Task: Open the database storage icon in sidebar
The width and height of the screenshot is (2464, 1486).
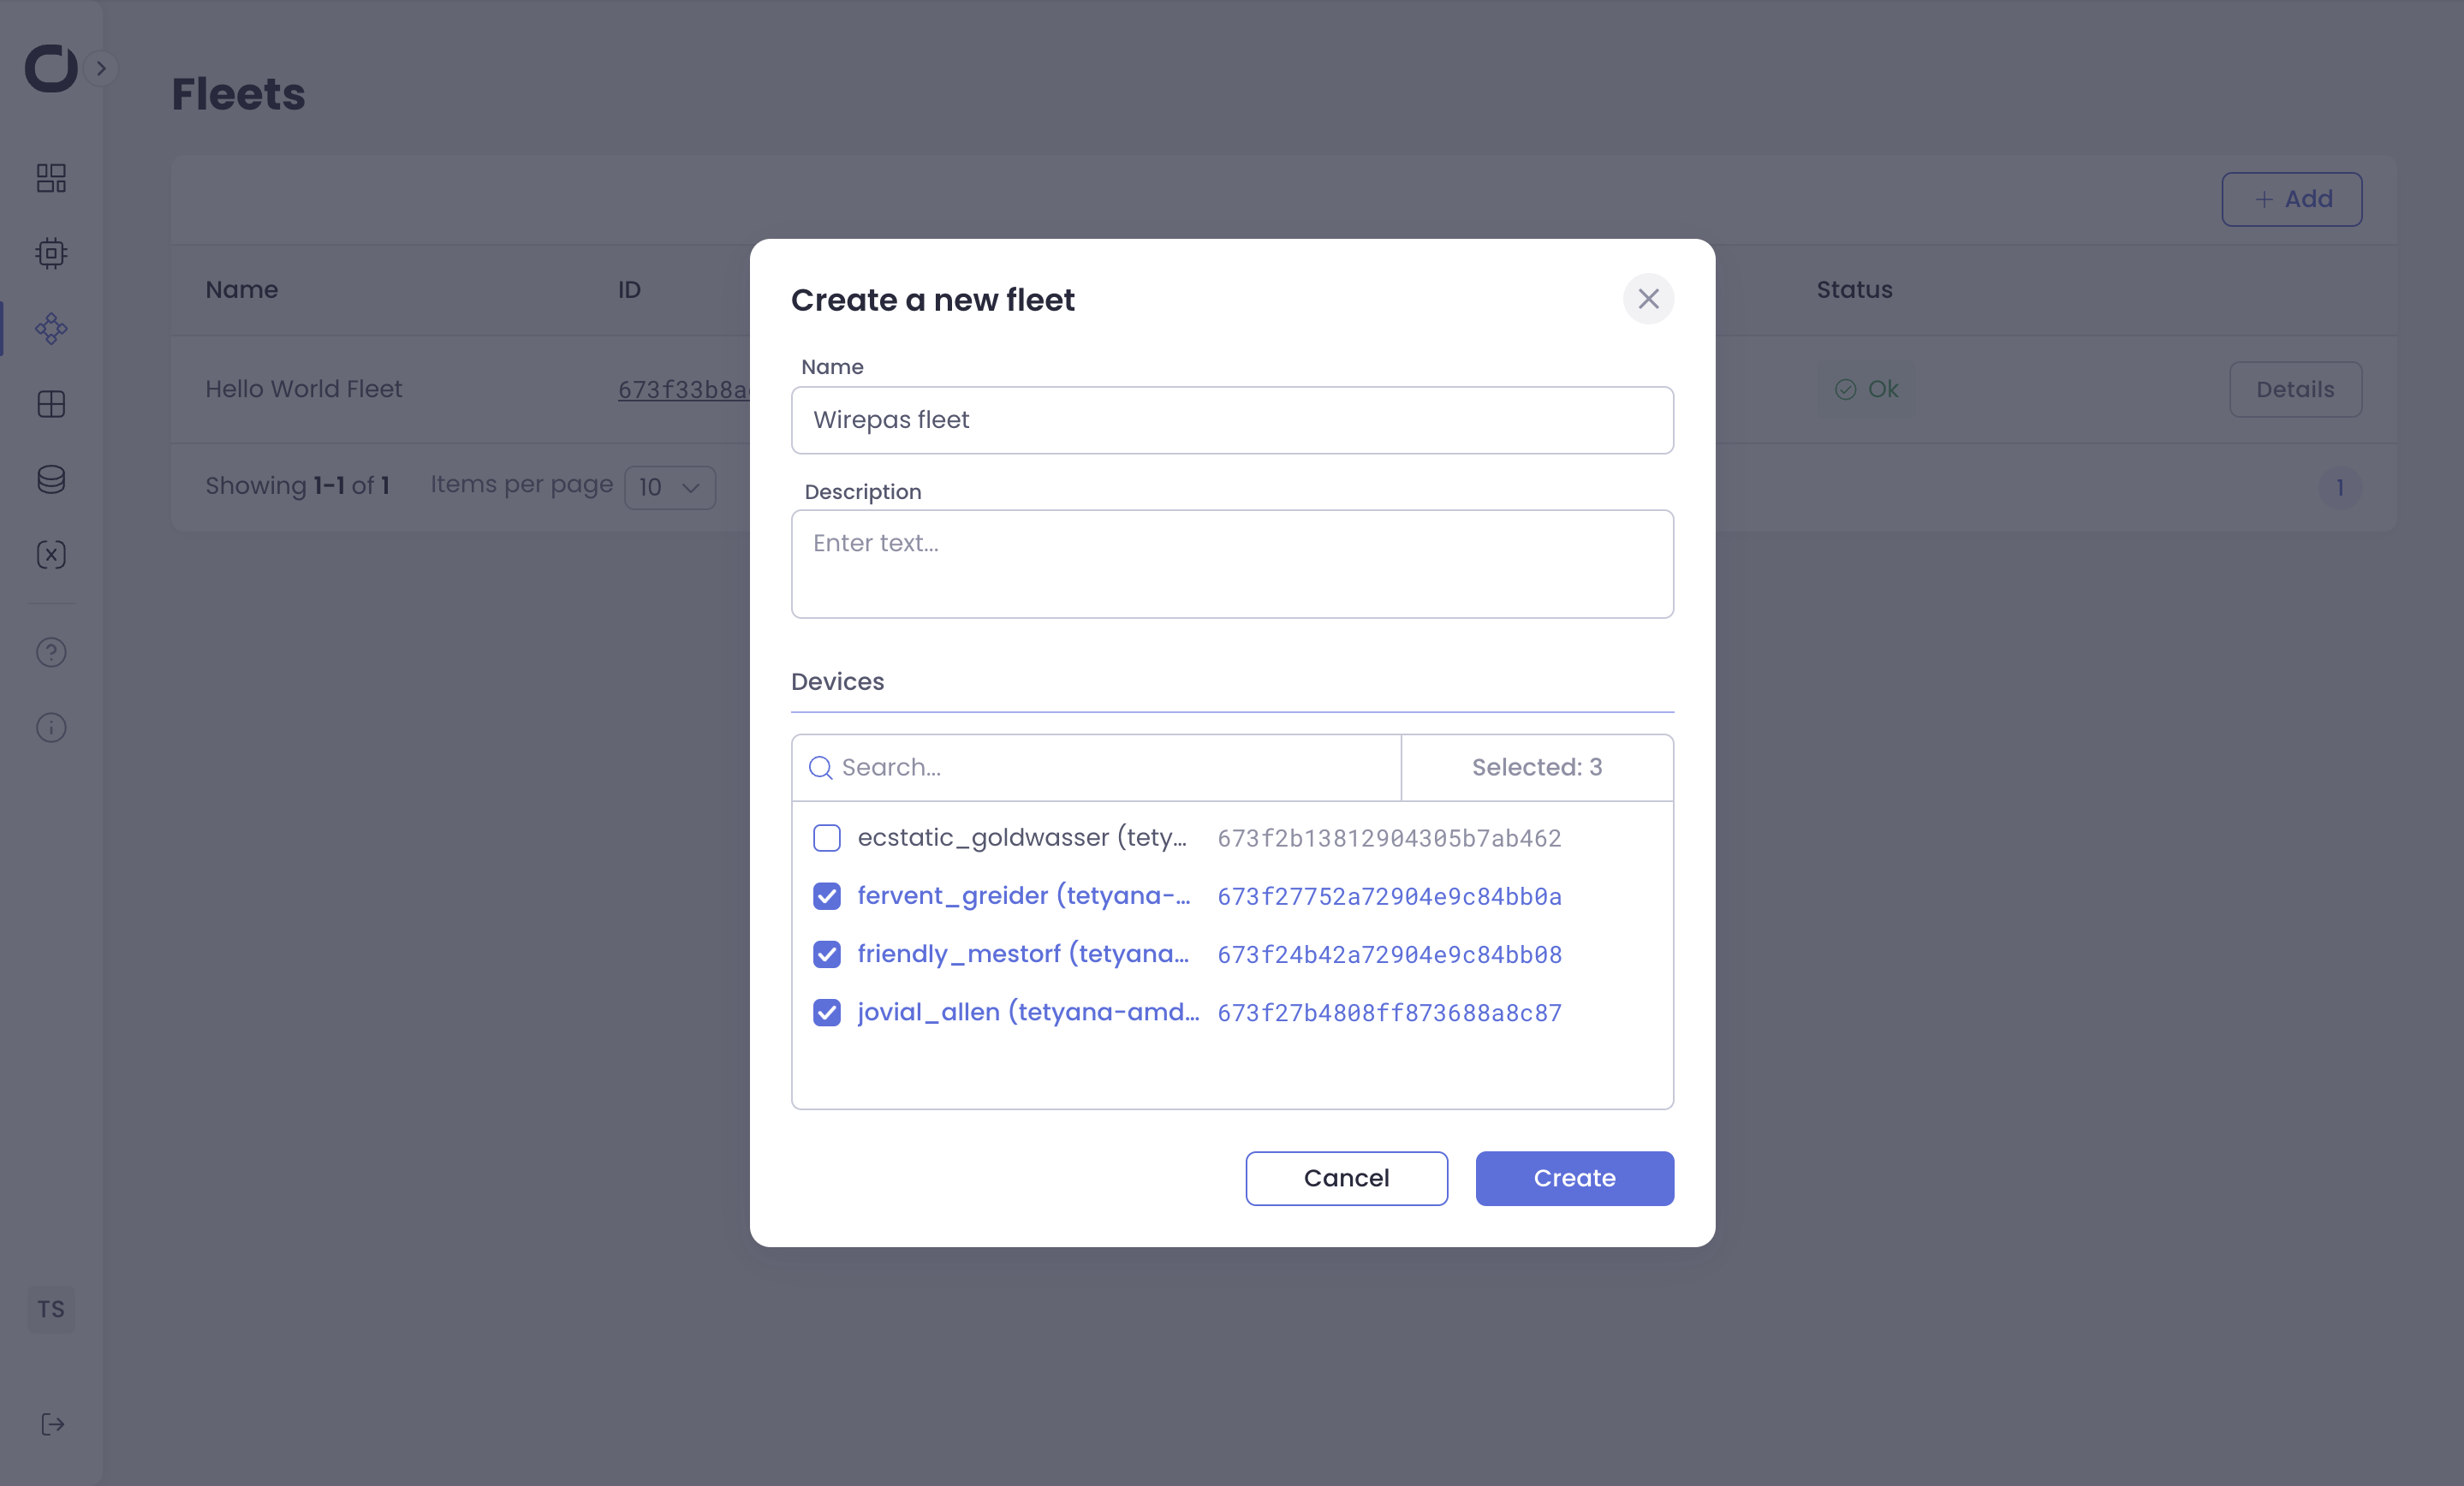Action: point(51,479)
